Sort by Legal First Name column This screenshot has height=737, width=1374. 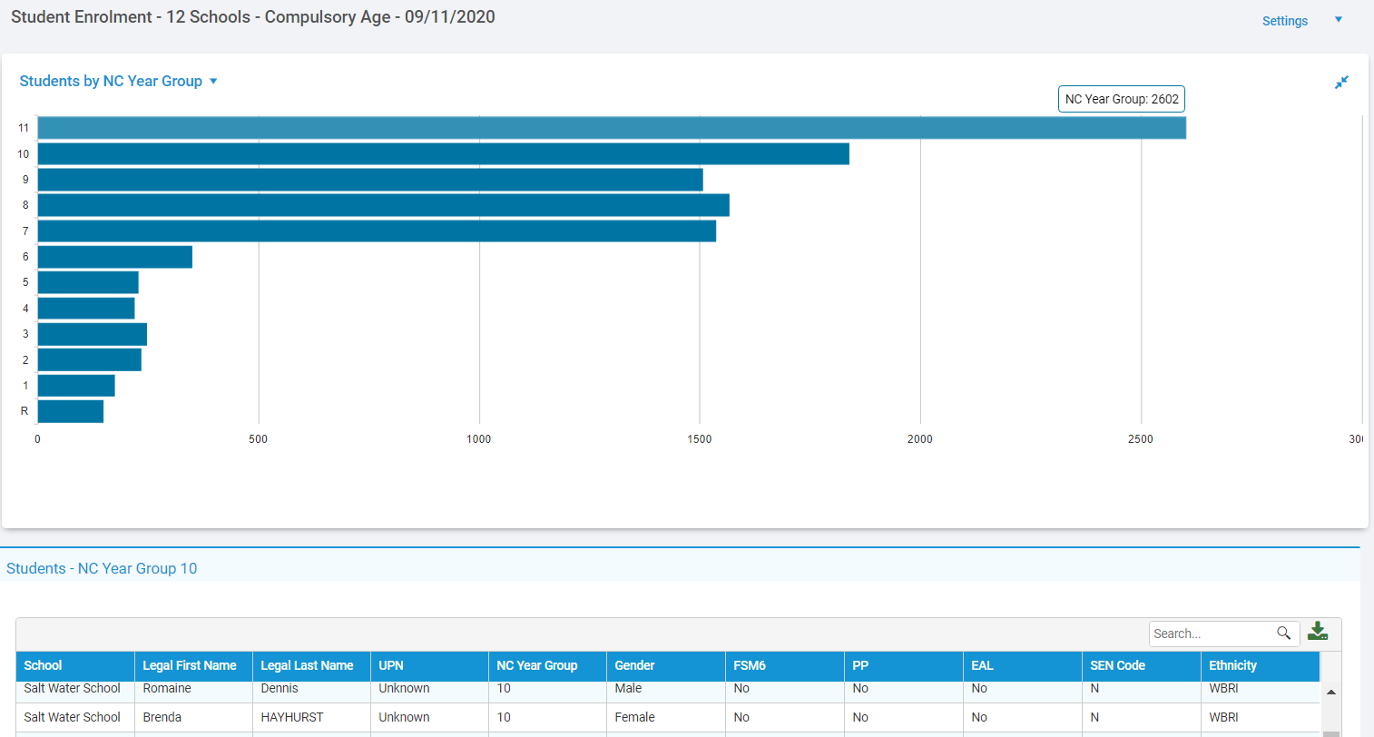pyautogui.click(x=189, y=665)
